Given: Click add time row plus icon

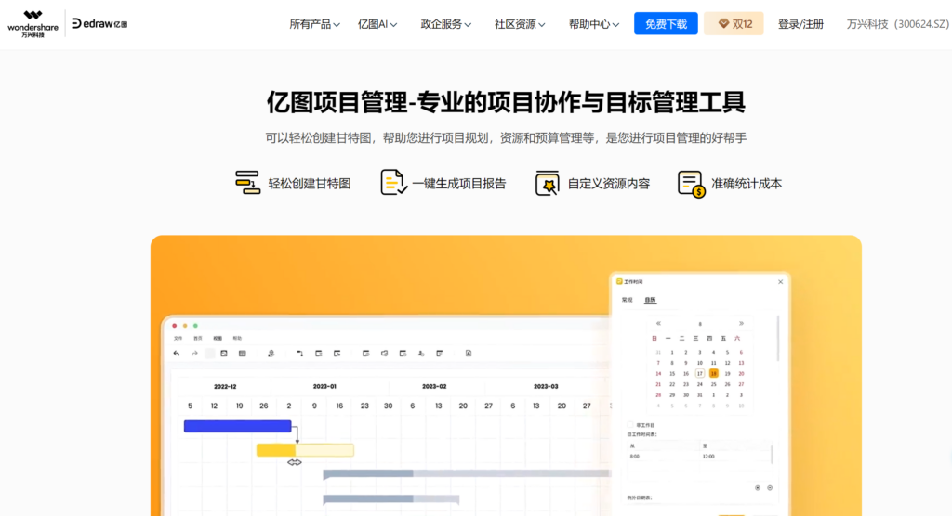Looking at the screenshot, I should (757, 487).
